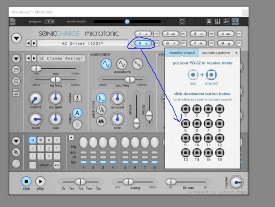Click the redo icon in top bar
275x207 pixels.
coord(191,22)
